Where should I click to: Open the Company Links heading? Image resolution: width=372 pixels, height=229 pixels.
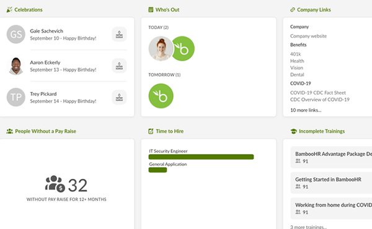[314, 10]
